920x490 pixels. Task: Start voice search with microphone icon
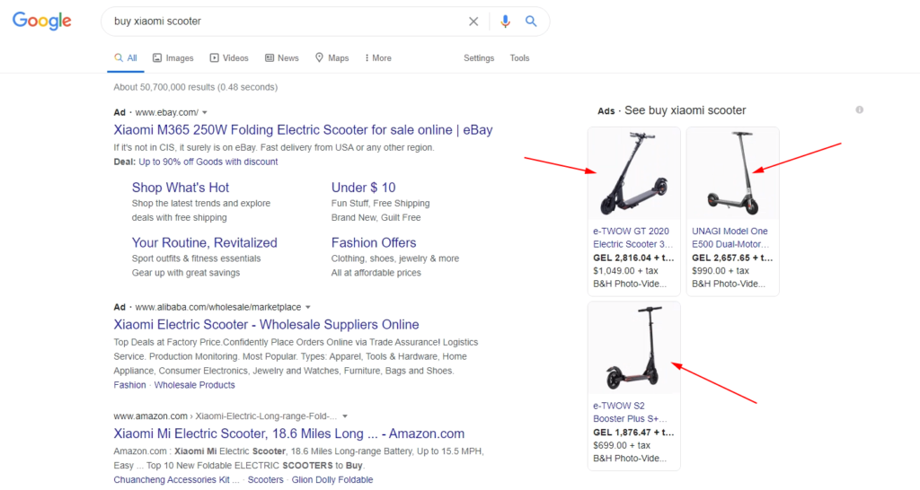pos(505,22)
